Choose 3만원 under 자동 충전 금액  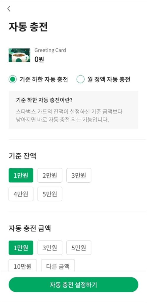[x=50, y=248]
